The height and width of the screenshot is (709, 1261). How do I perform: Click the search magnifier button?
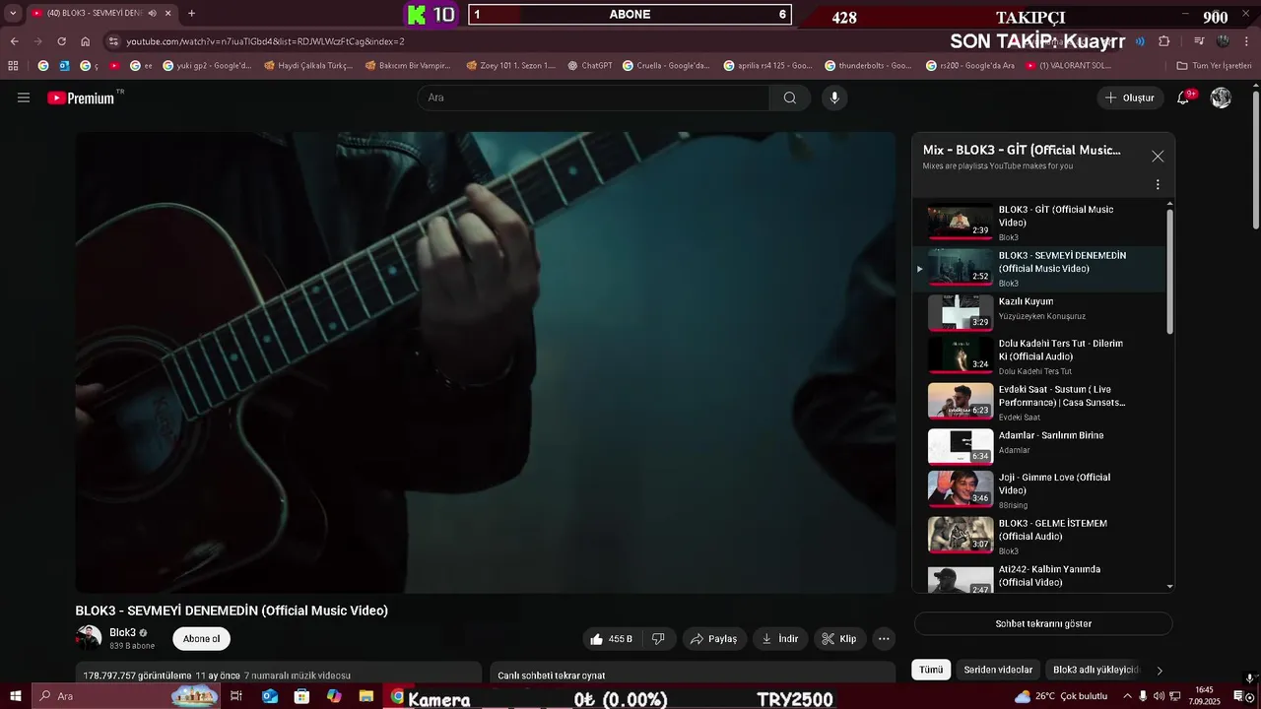pos(790,97)
